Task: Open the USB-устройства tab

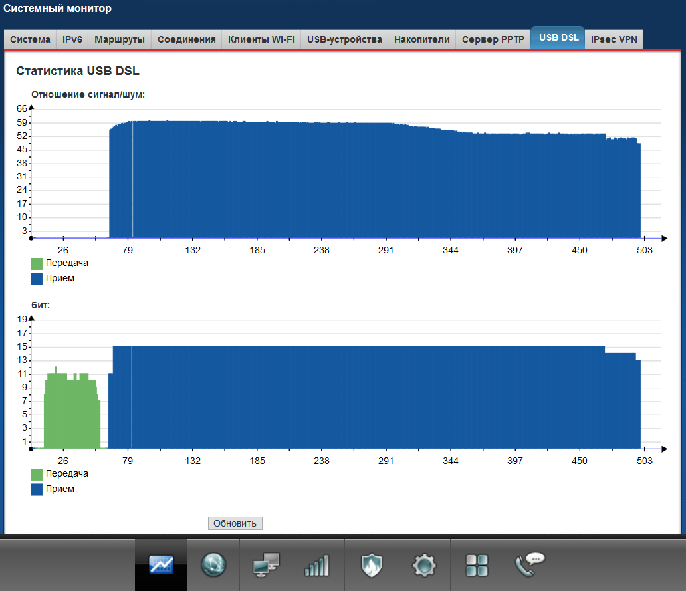Action: [344, 39]
